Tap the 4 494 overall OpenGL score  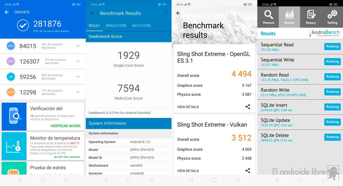(x=242, y=74)
